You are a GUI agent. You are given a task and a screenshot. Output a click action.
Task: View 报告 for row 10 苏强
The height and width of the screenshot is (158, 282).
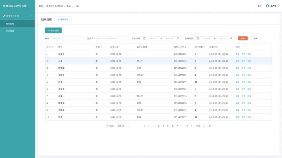249,117
